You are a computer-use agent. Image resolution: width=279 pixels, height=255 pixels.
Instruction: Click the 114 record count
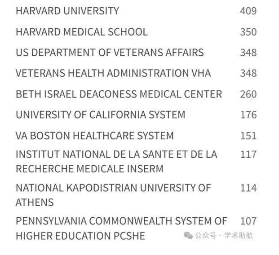click(x=248, y=188)
